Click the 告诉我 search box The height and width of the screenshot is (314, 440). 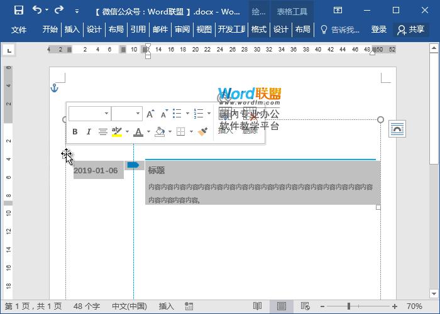click(x=340, y=30)
